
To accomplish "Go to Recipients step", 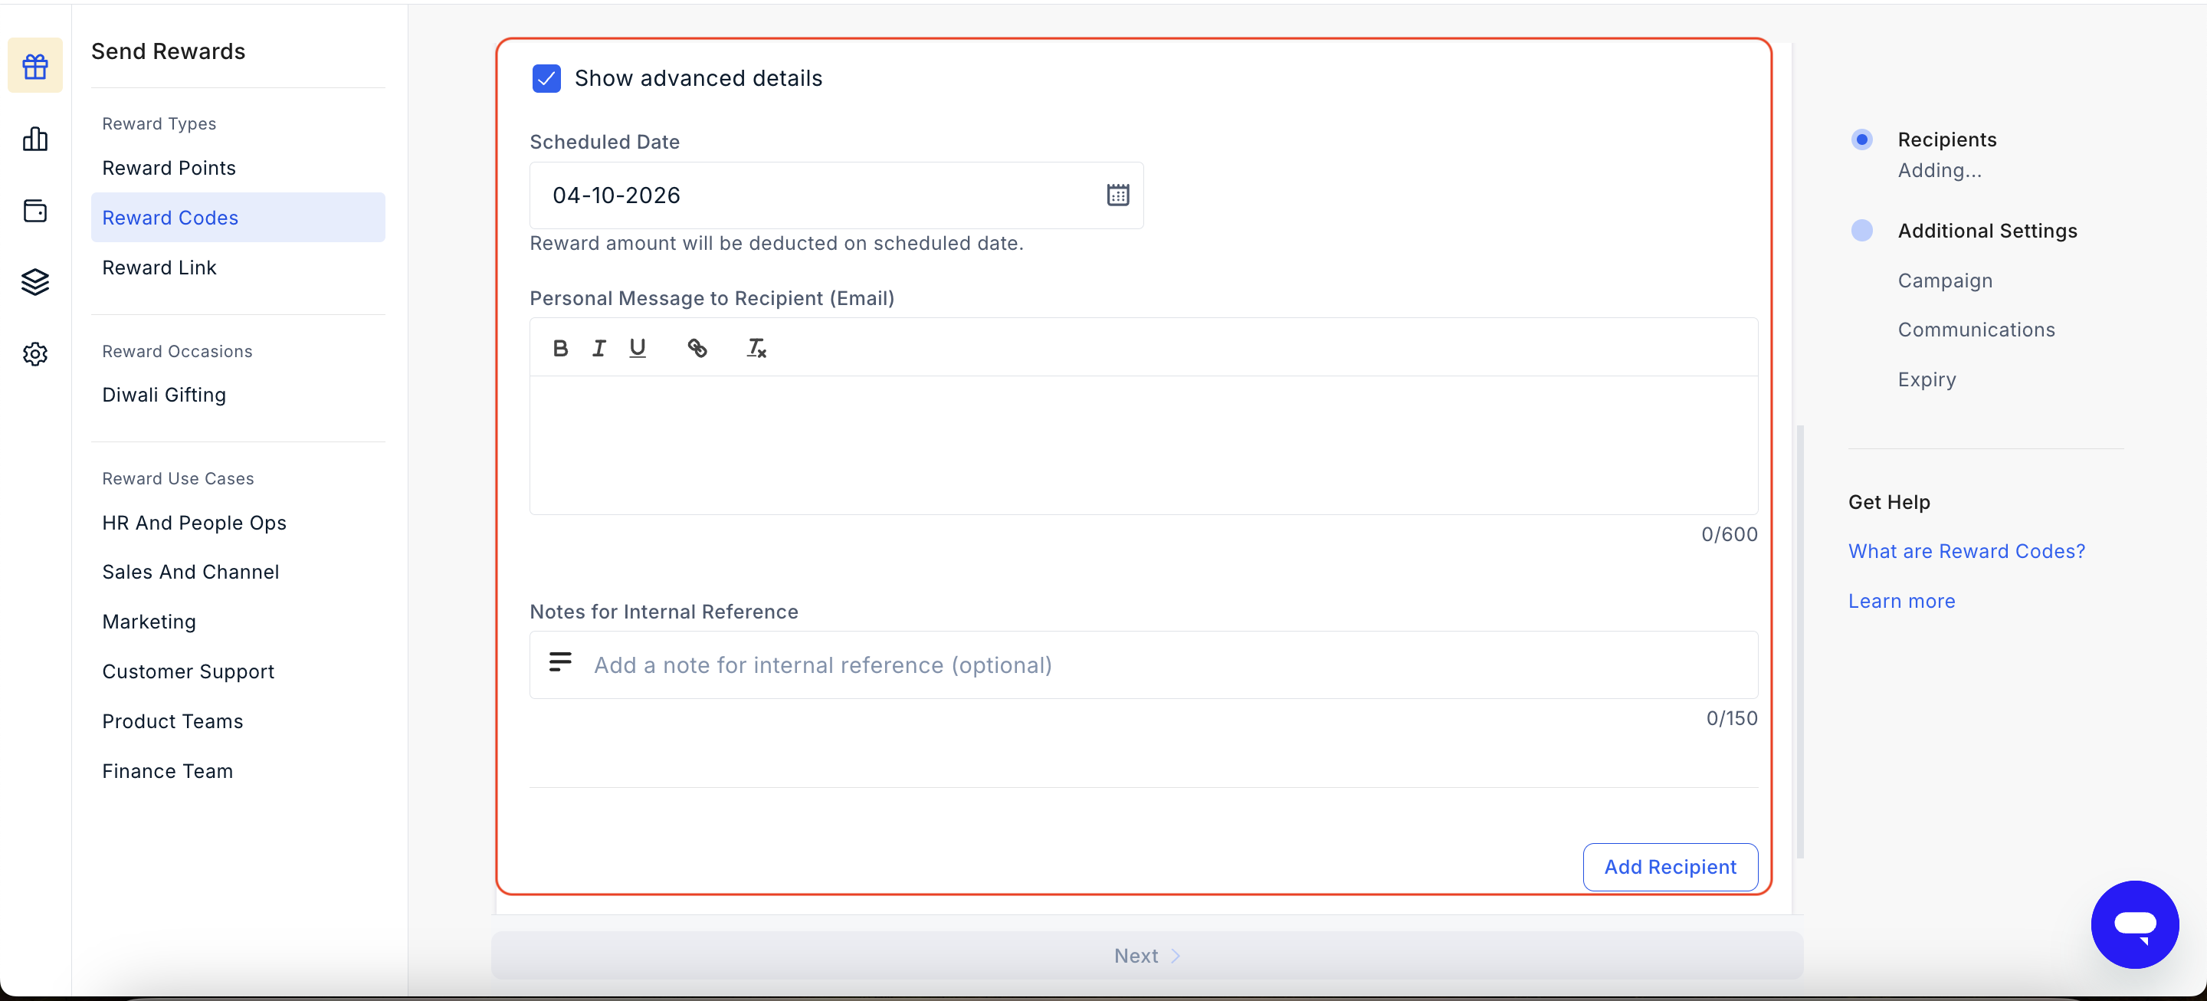I will click(x=1946, y=139).
